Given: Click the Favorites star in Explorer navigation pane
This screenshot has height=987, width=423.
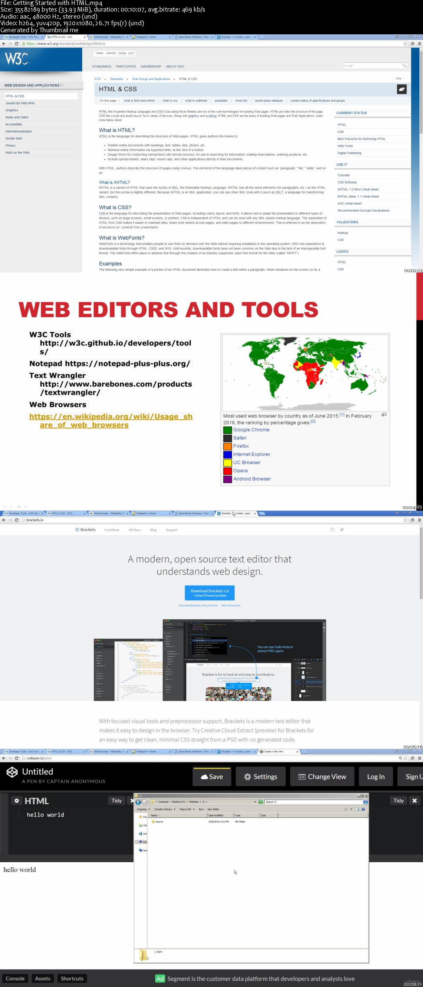Looking at the screenshot, I should click(x=140, y=817).
